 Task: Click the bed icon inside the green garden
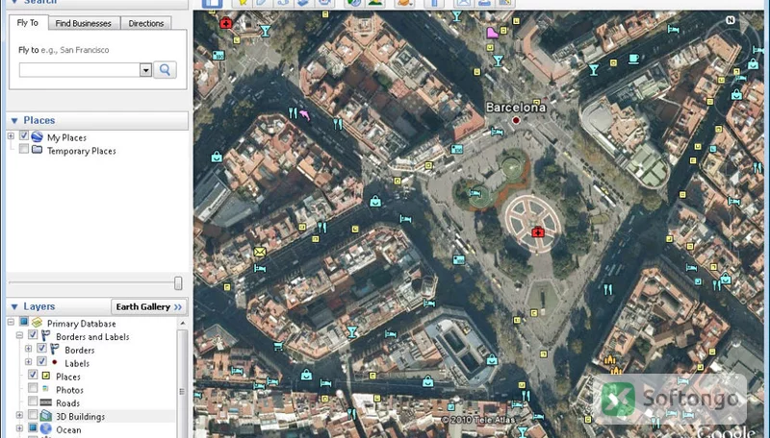[x=475, y=193]
